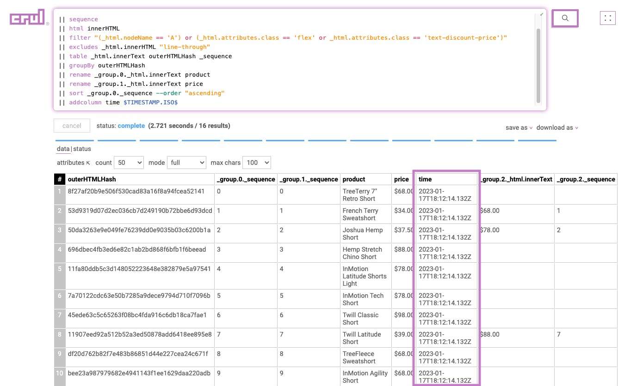
Task: Switch to the data tab
Action: tap(63, 149)
